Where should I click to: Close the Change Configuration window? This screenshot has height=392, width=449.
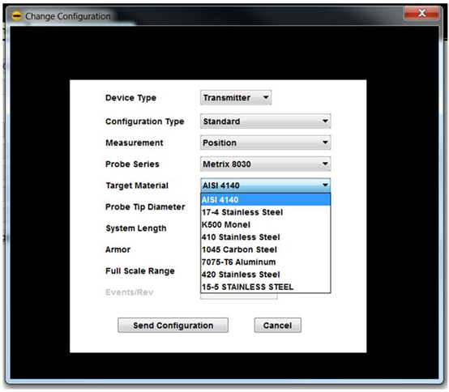click(x=421, y=13)
